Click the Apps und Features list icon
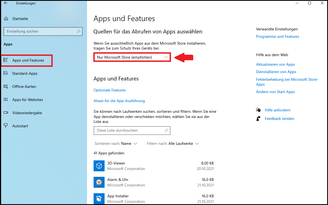This screenshot has height=205, width=328. point(6,60)
